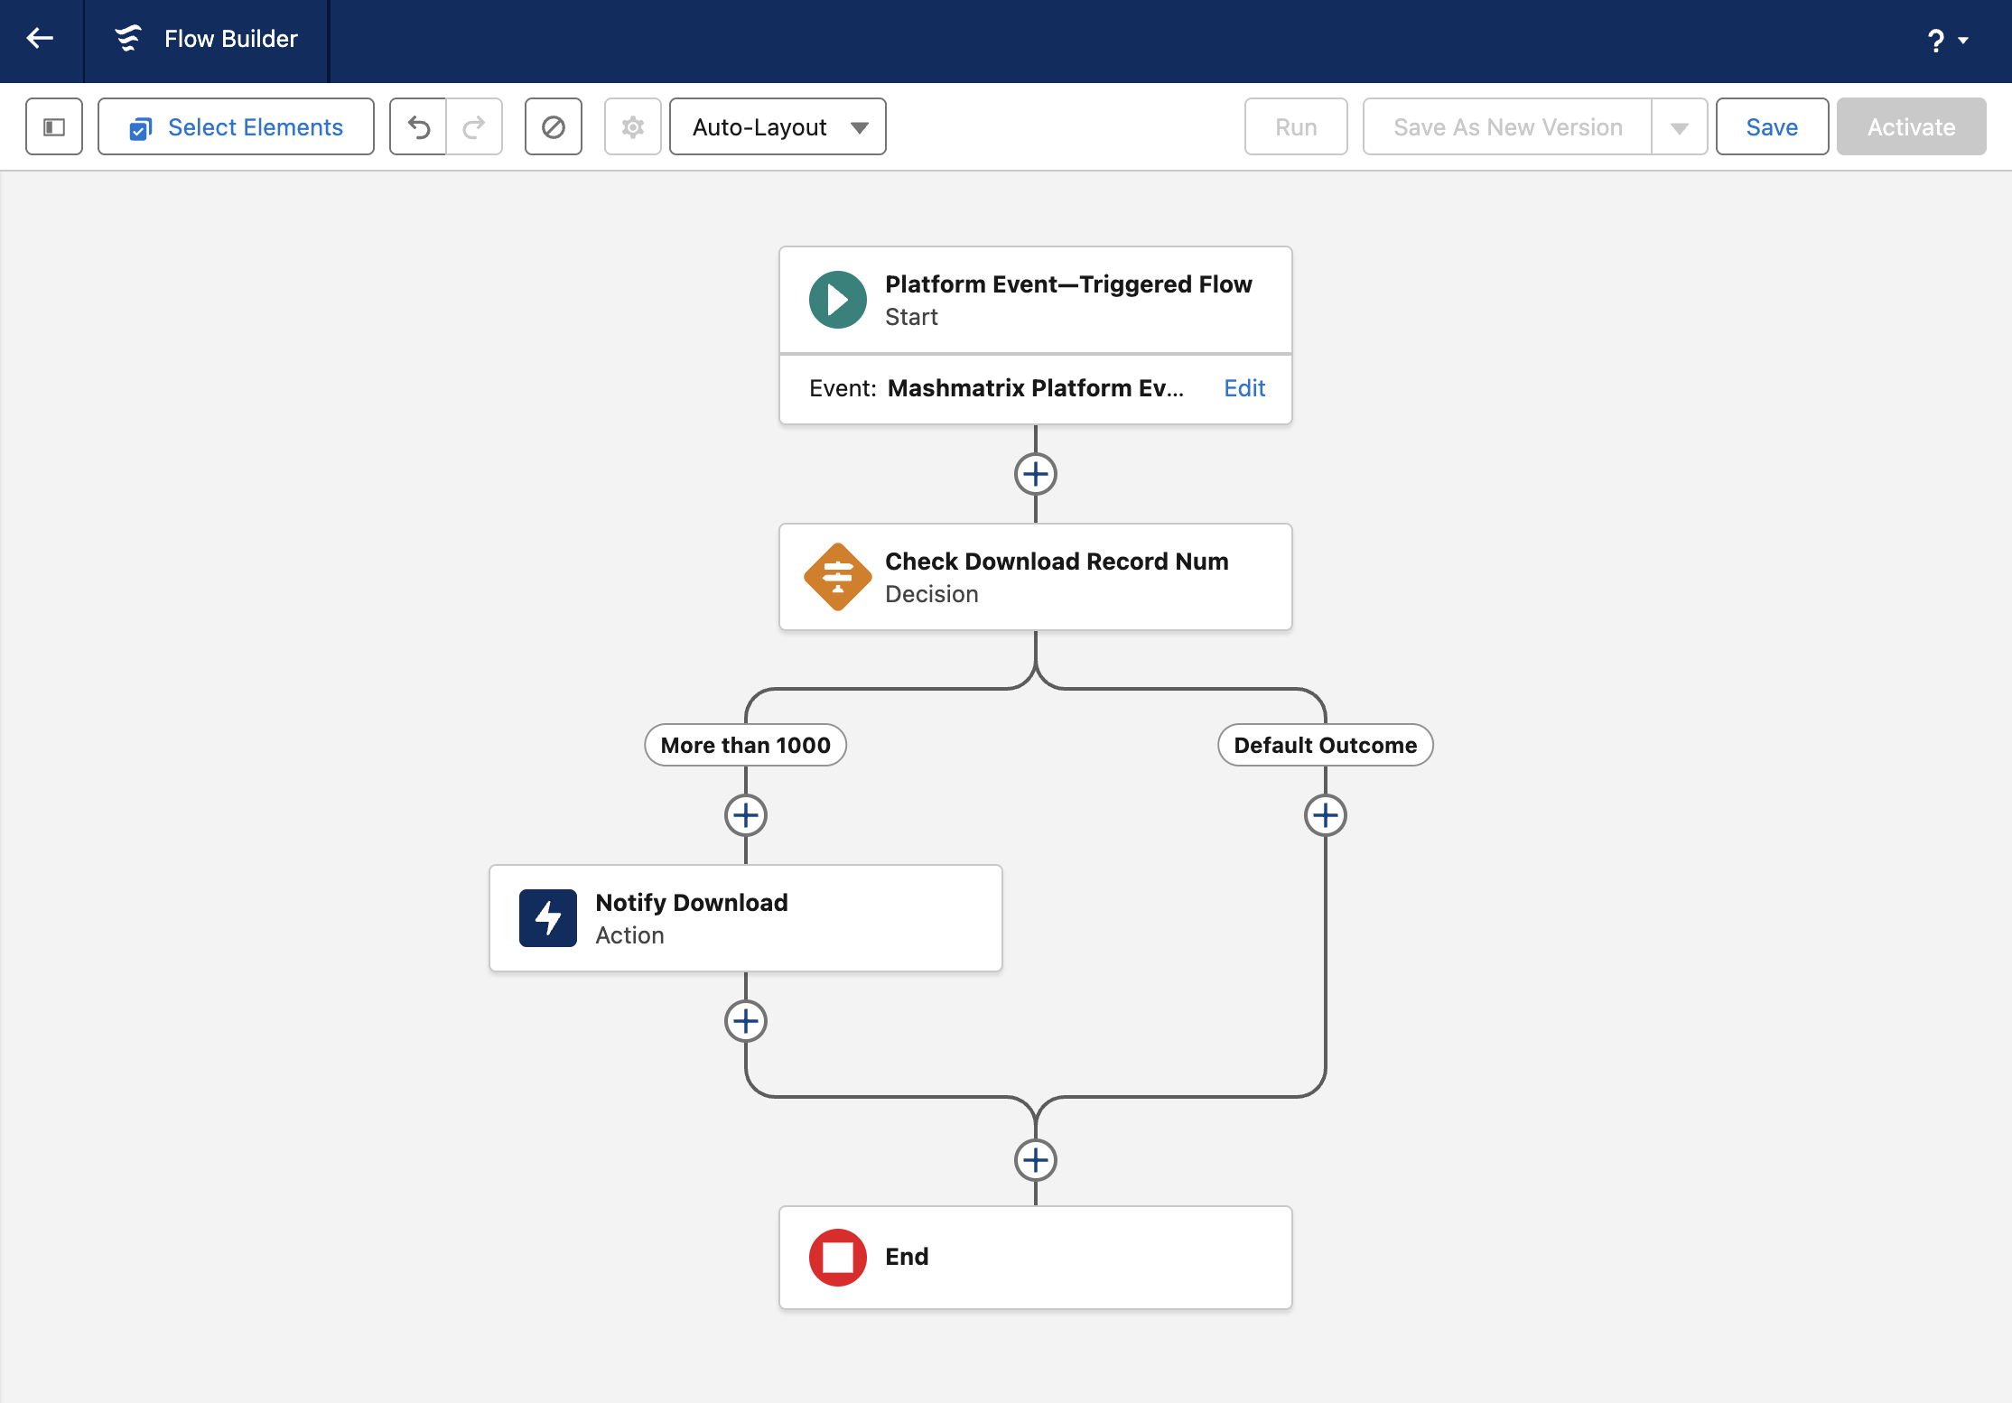Expand Save As New Version arrow
This screenshot has width=2012, height=1403.
tap(1679, 127)
